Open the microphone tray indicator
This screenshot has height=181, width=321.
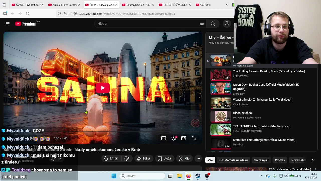click(x=275, y=176)
